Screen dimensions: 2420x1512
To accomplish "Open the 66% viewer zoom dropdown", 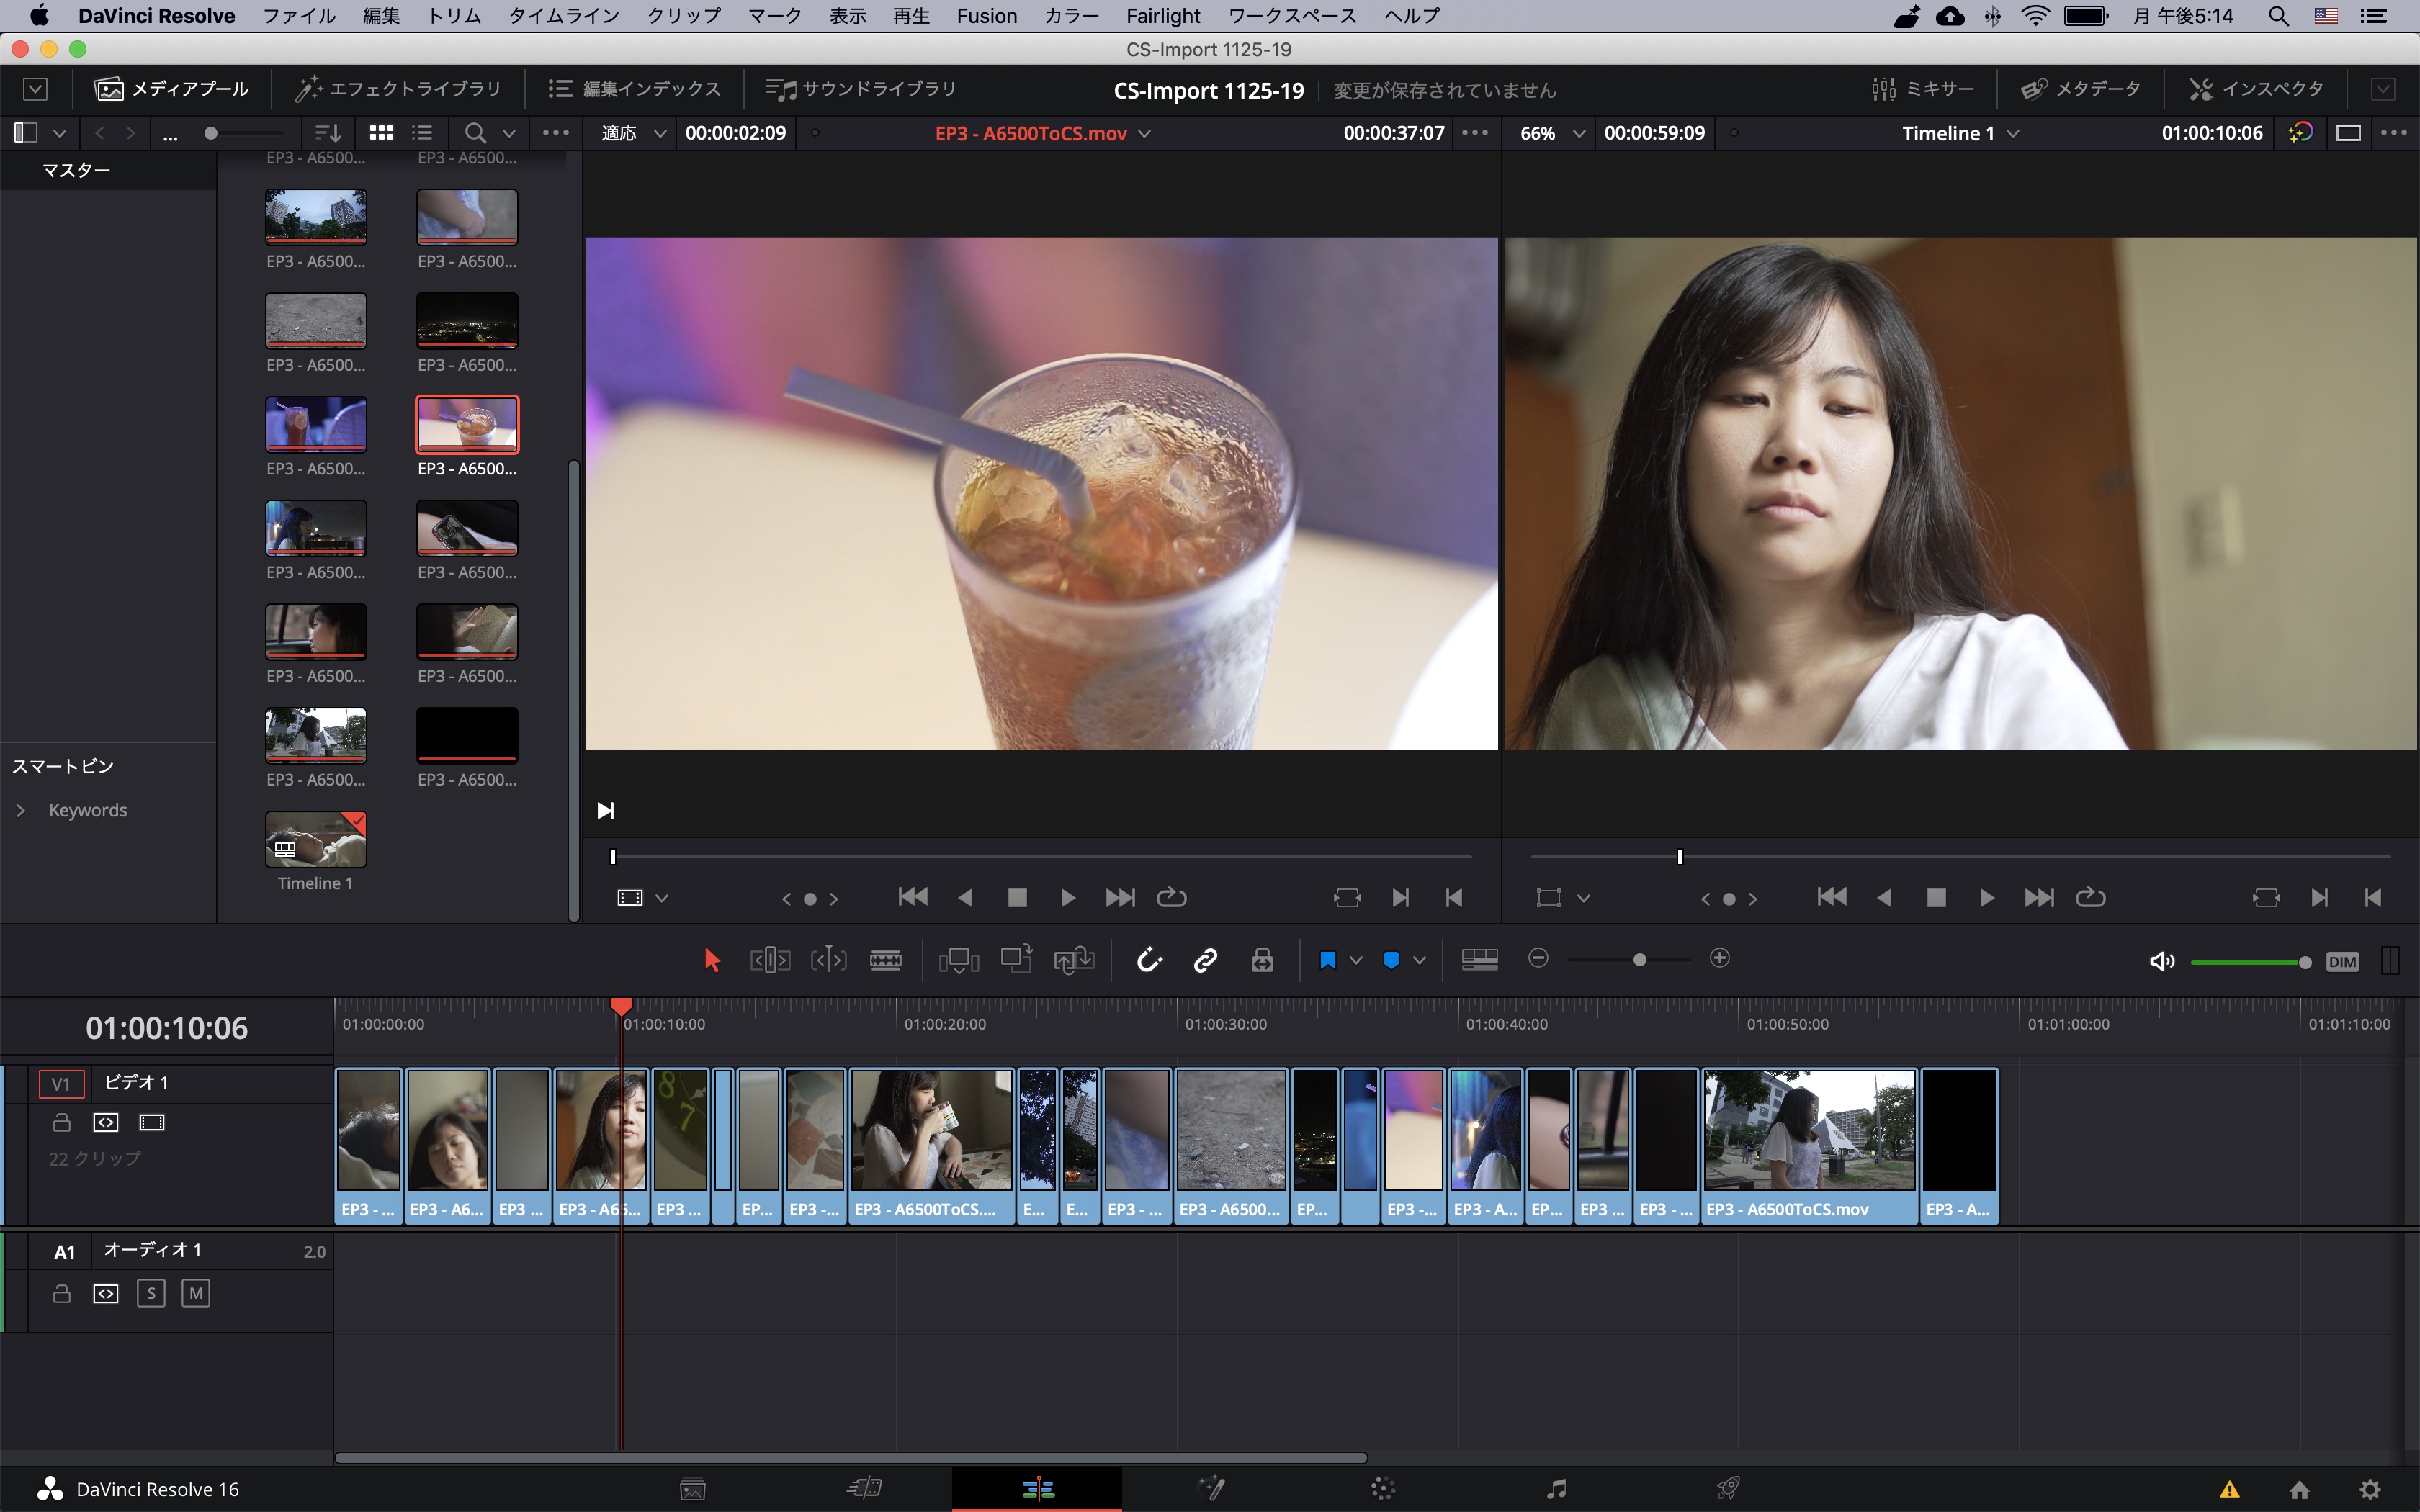I will [1578, 133].
